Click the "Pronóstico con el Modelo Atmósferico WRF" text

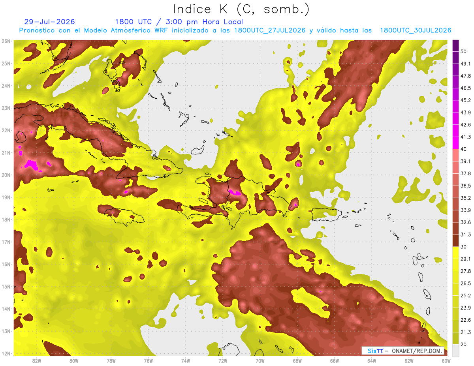coord(94,30)
